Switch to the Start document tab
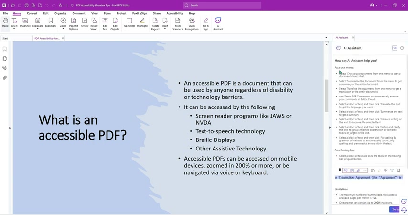 pos(17,38)
